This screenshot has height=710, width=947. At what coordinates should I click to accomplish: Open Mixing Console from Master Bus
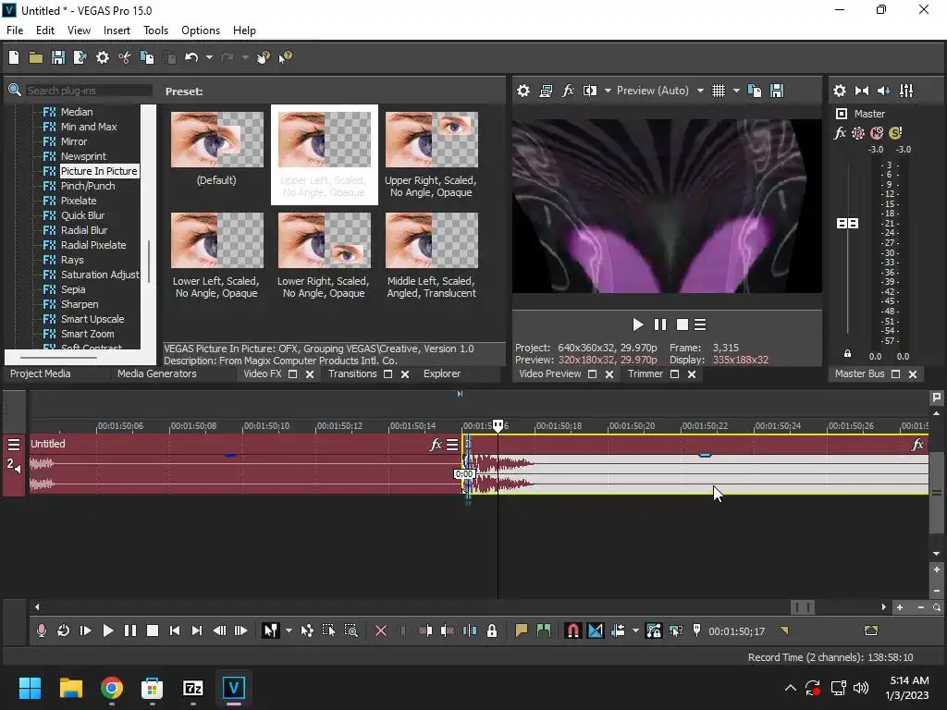point(906,91)
